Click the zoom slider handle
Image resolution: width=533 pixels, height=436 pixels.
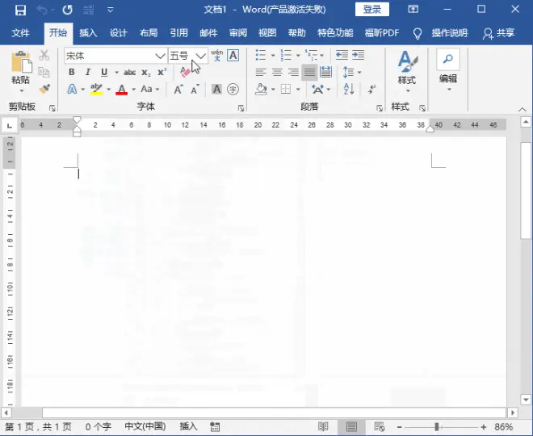[437, 427]
